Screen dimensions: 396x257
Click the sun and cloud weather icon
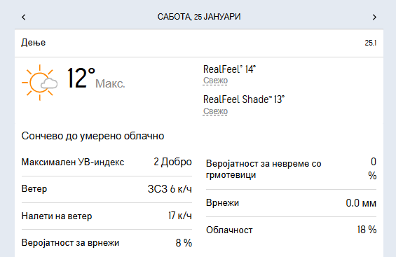click(x=40, y=83)
